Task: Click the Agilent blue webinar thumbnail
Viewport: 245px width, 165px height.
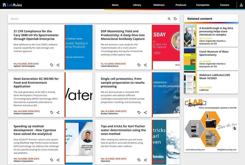Action: [x=79, y=47]
